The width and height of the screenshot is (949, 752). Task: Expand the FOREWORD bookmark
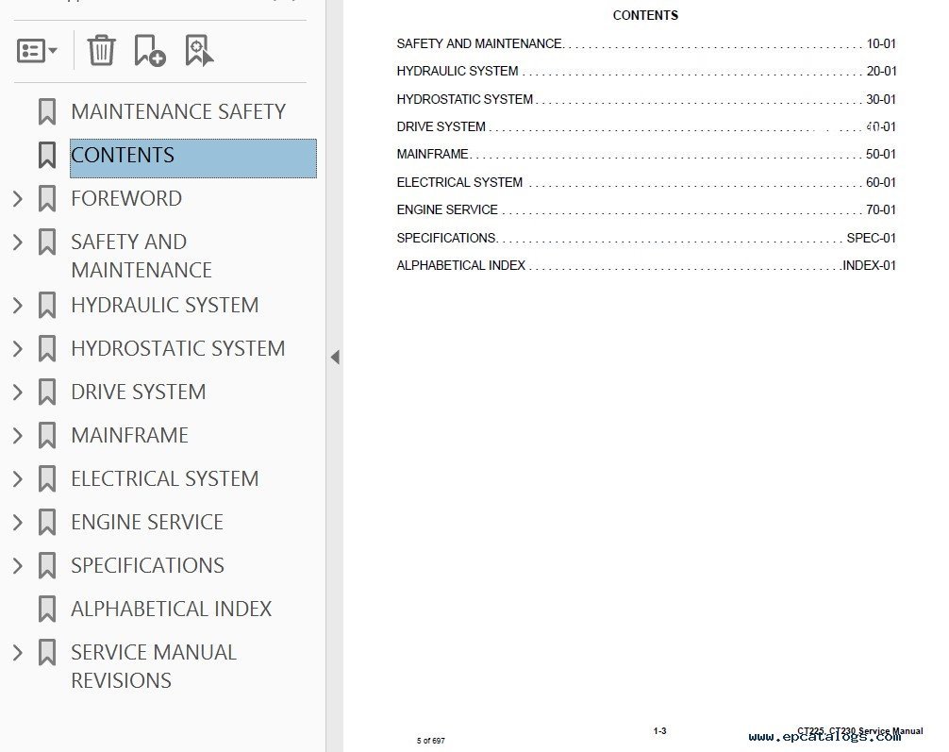tap(17, 198)
